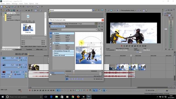Toggle Sync Cursor in Pan/Crop keyframe bar

click(x=67, y=79)
